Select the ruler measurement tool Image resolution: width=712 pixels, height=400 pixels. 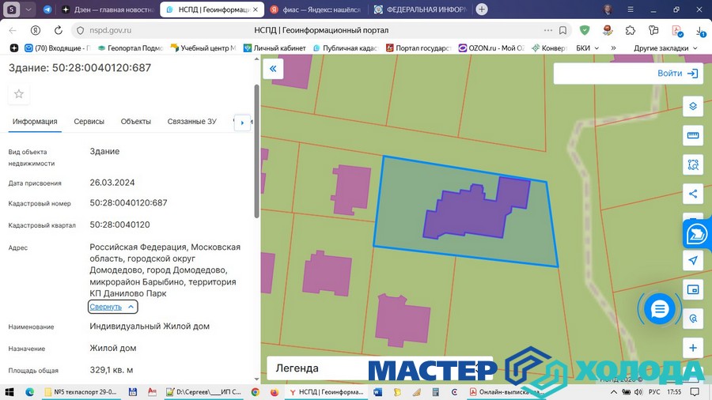693,135
